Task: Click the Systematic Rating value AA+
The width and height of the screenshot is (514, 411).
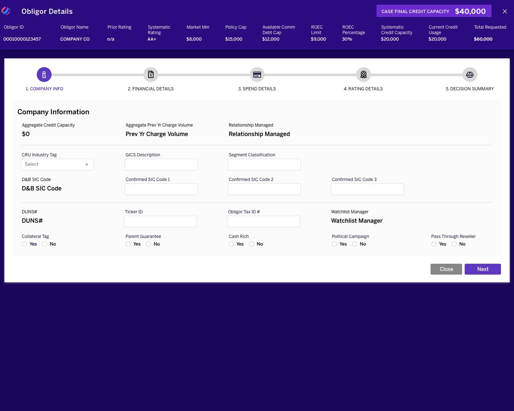Action: [152, 39]
